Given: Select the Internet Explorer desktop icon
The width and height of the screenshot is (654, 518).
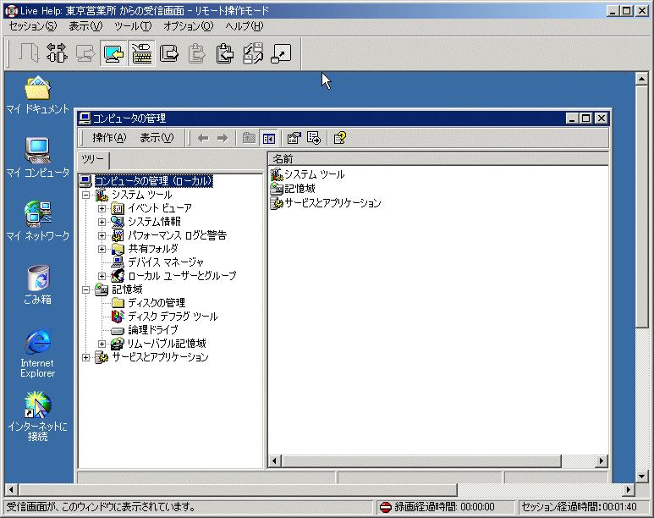Looking at the screenshot, I should point(37,354).
